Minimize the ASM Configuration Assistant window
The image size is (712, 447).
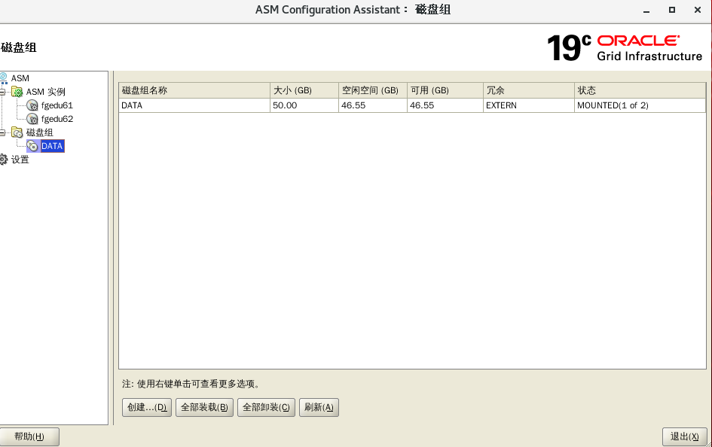646,11
